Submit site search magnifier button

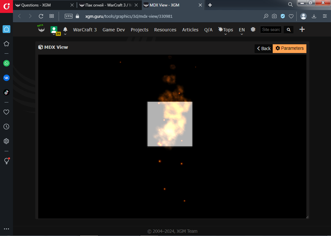(x=289, y=29)
